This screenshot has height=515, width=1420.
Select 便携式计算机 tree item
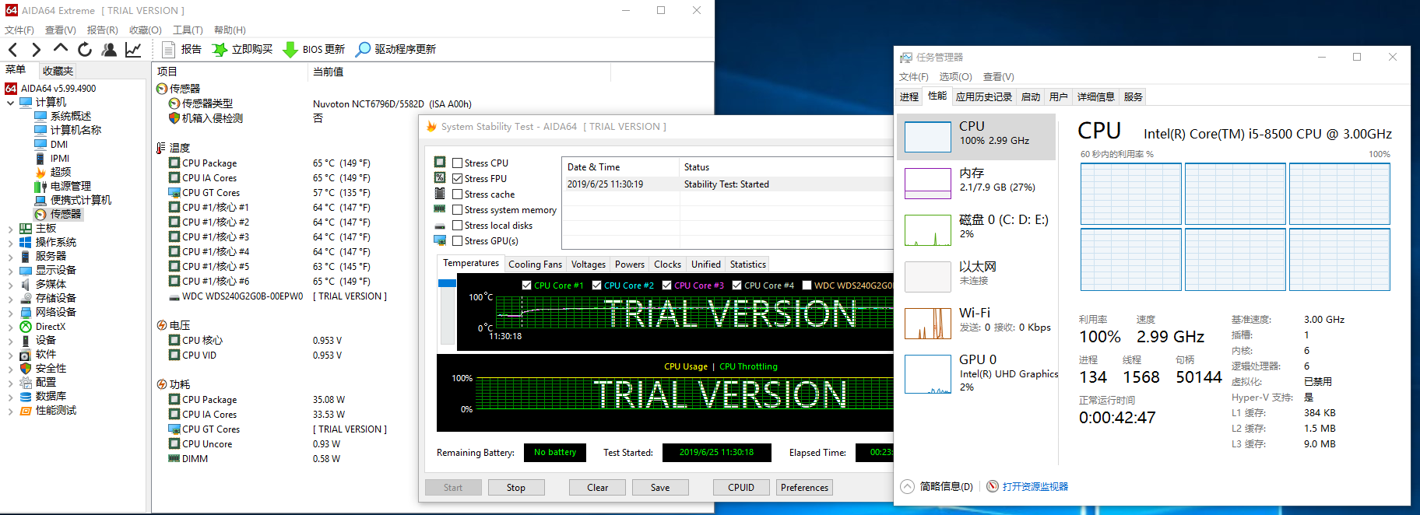click(81, 200)
